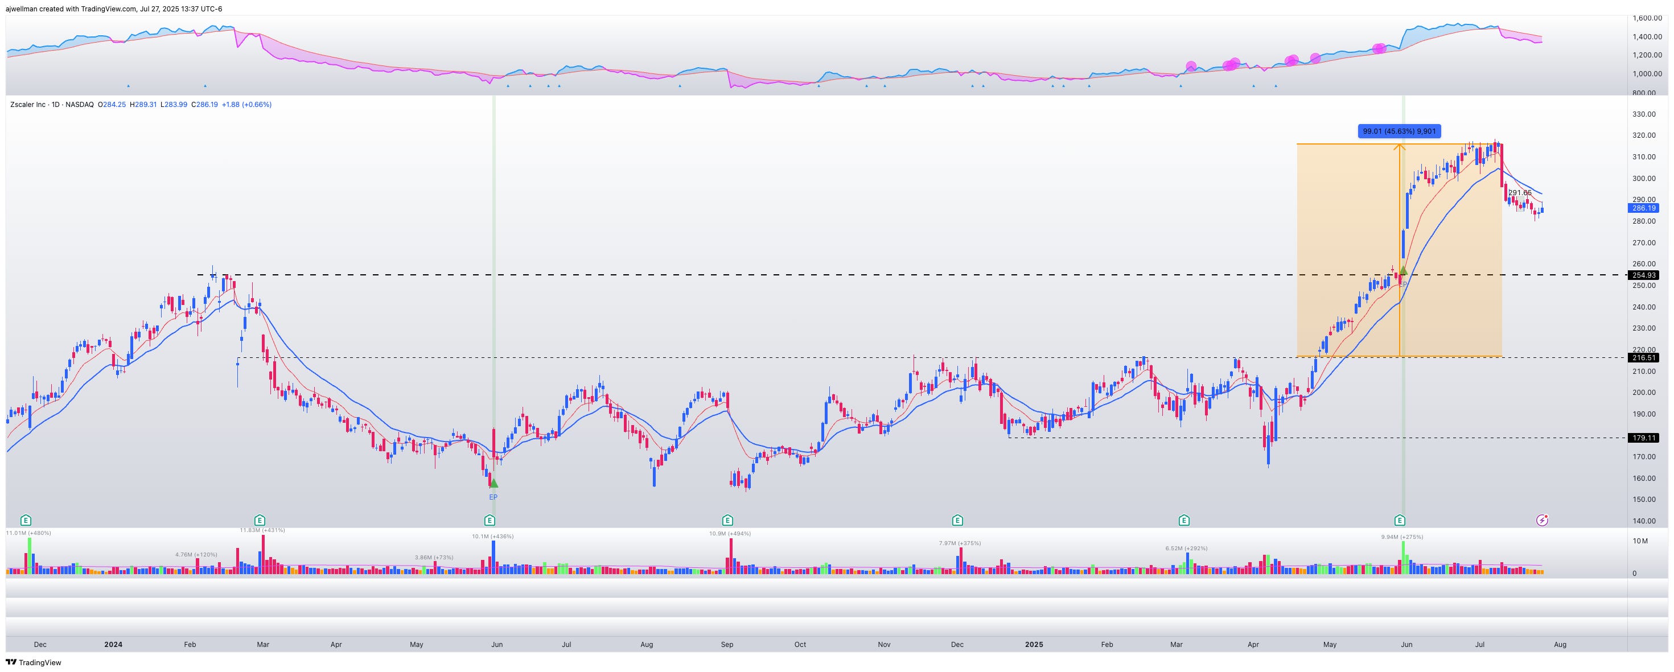Click the pink lightning event icon near August
Viewport: 1674px width, 672px height.
[1541, 520]
